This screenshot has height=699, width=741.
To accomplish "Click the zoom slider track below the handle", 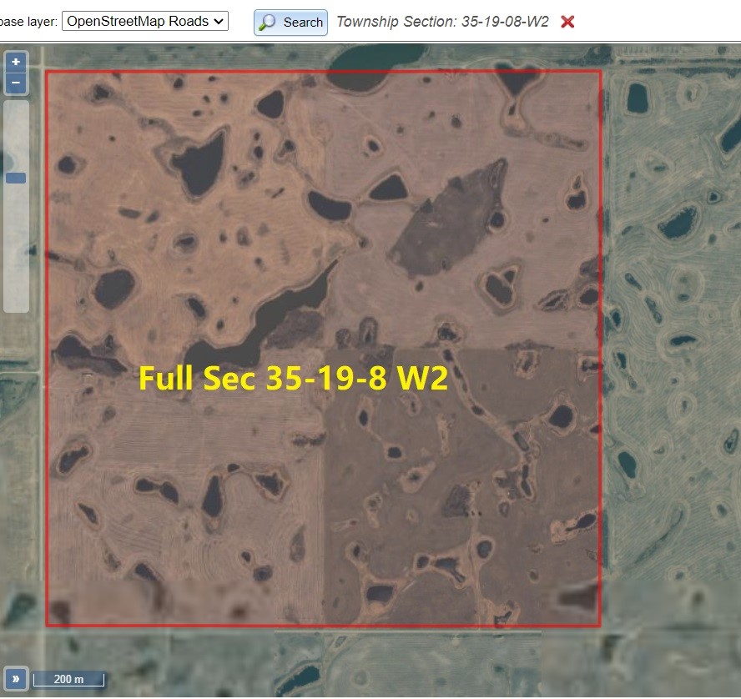I will tap(16, 248).
